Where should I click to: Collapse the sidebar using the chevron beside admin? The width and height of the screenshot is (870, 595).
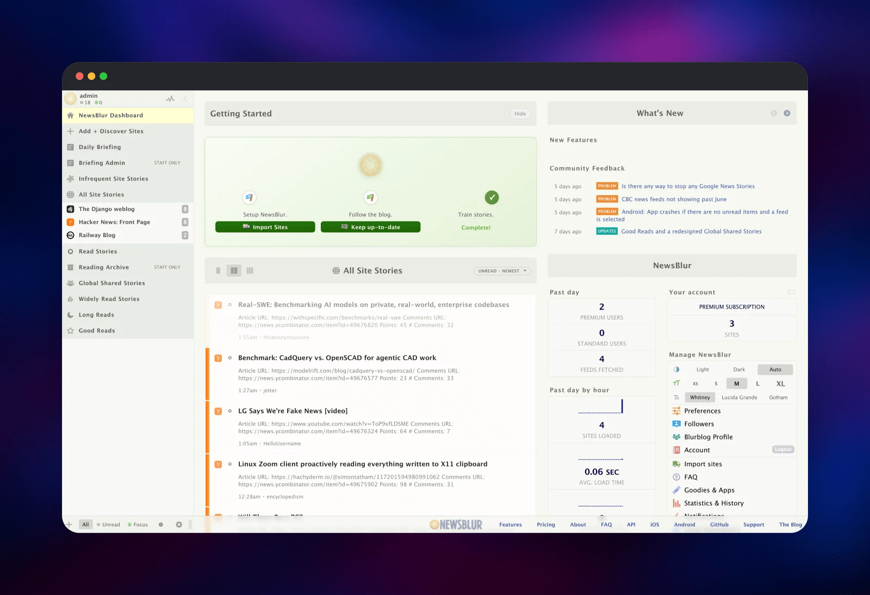point(185,99)
